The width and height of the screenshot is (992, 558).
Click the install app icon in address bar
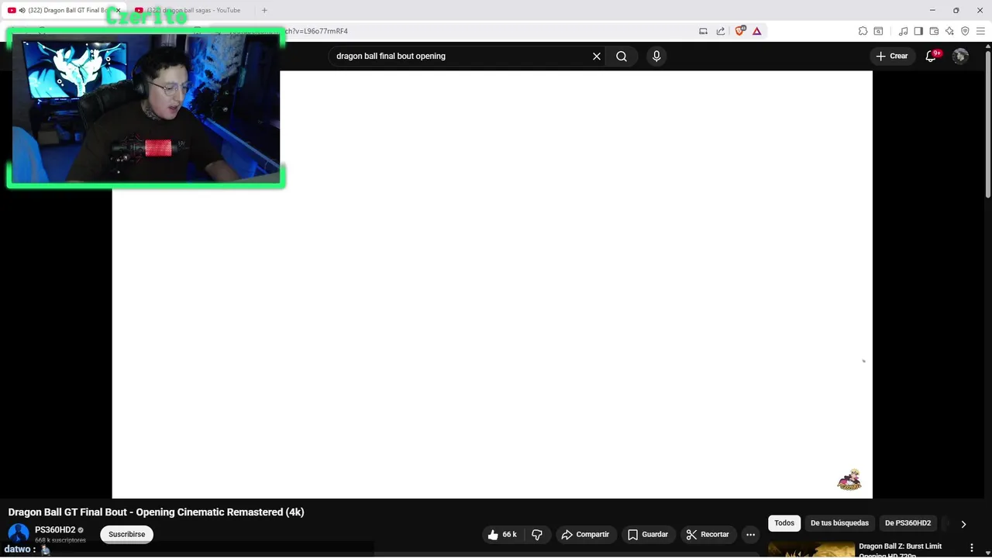point(704,31)
